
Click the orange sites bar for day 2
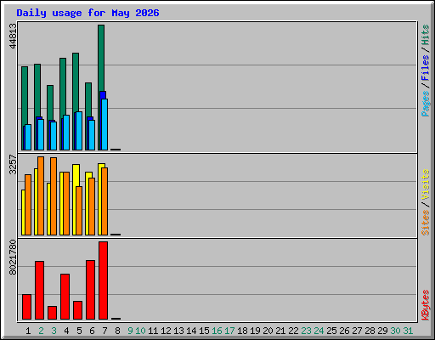pos(41,195)
